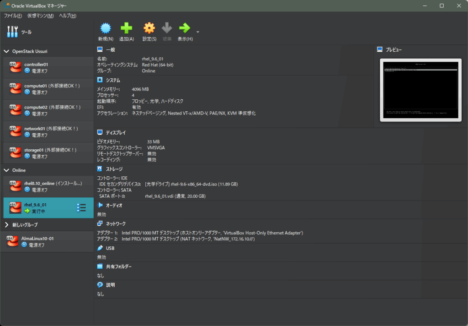The image size is (468, 326).
Task: Click the ストレージ section disk icon
Action: 100,168
